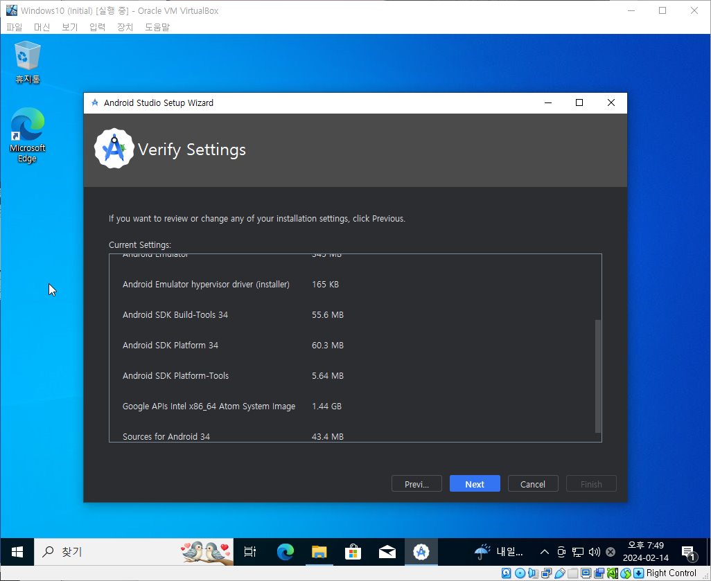Open the network tray icon
711x581 pixels.
[x=577, y=551]
